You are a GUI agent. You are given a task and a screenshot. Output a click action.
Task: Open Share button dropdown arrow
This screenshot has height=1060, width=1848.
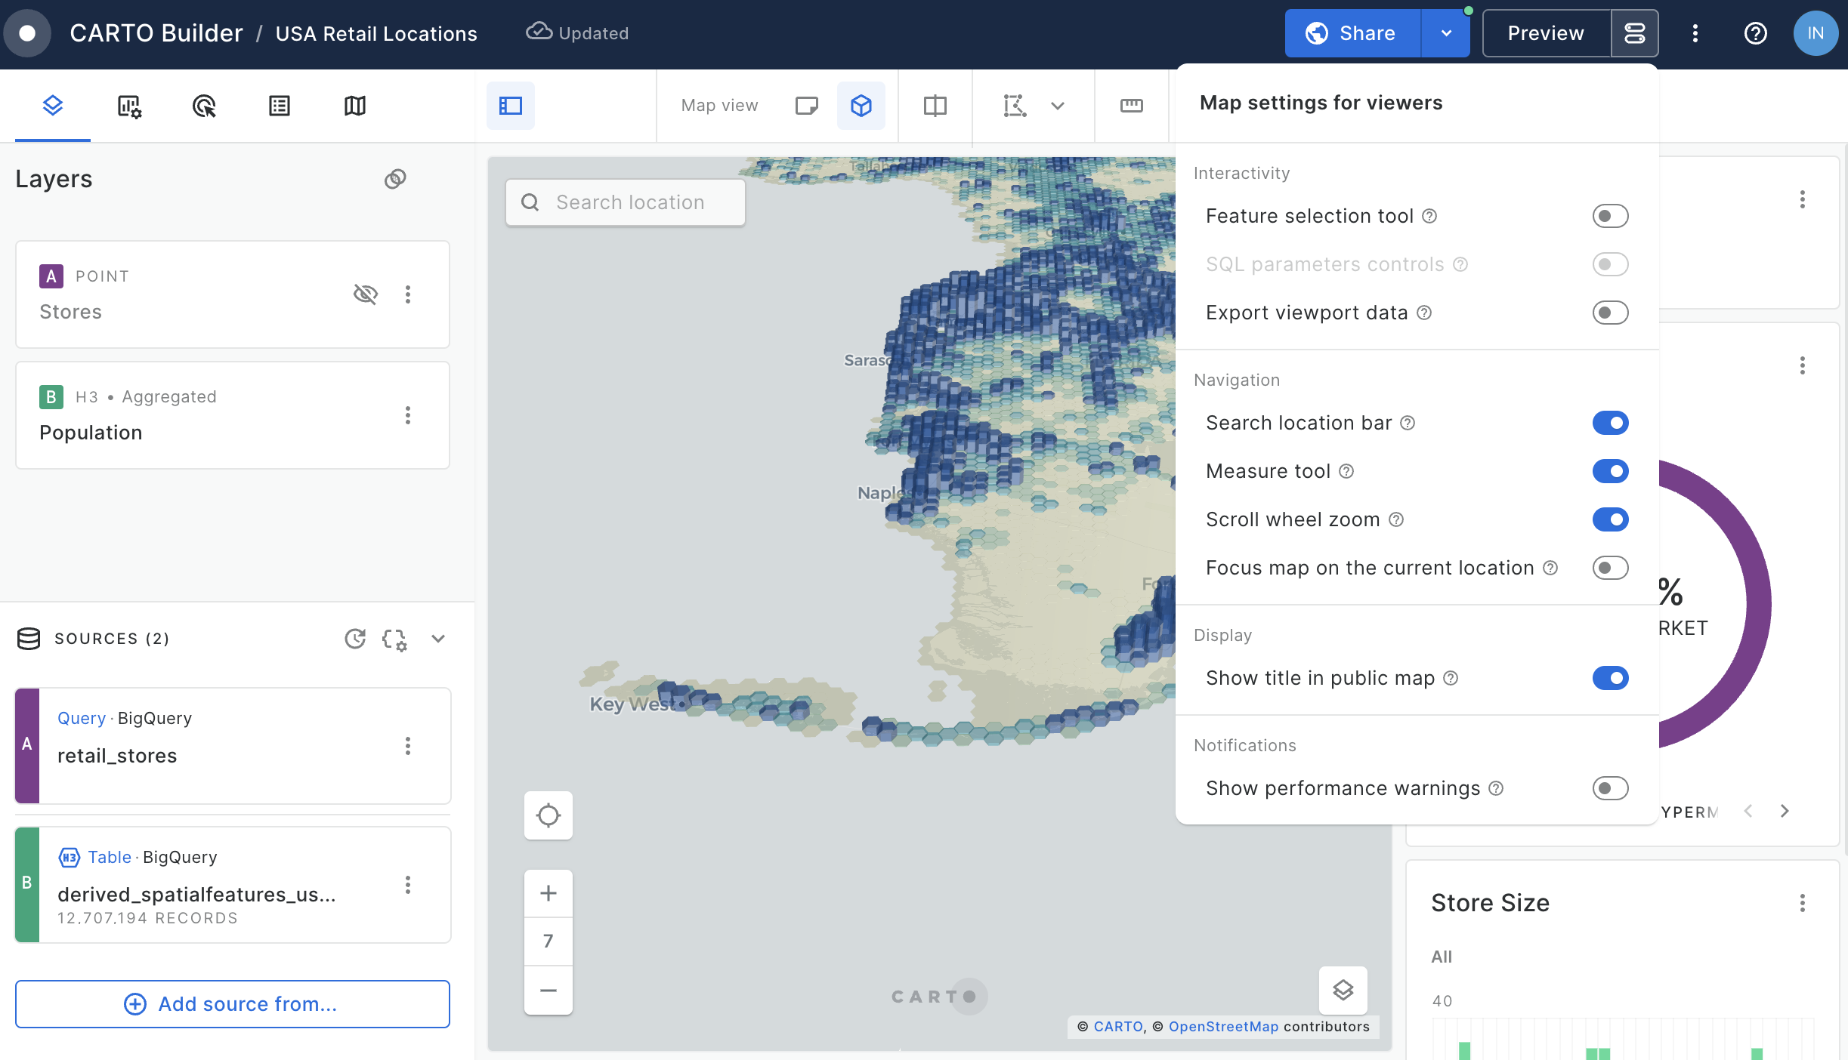1445,33
